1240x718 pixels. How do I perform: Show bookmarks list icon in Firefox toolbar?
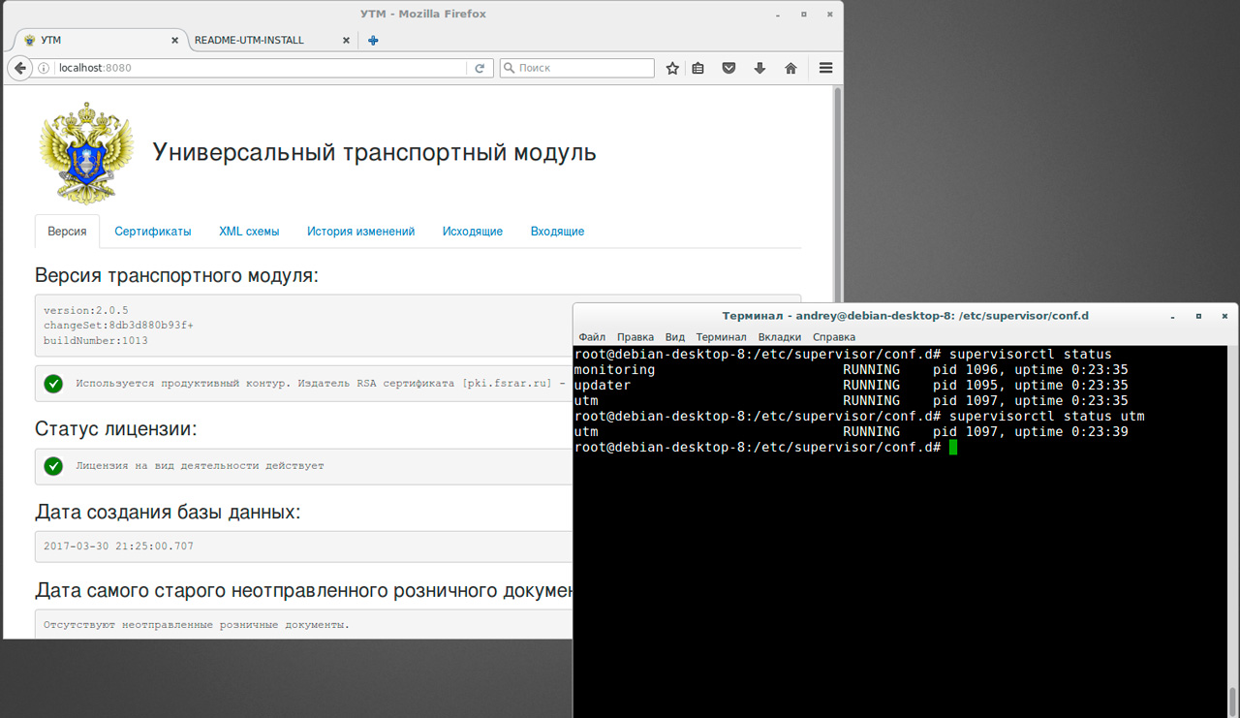tap(697, 69)
